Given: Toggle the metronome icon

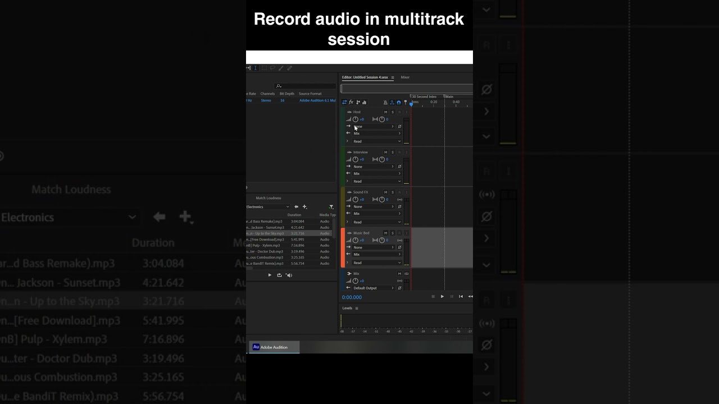Looking at the screenshot, I should coord(385,102).
